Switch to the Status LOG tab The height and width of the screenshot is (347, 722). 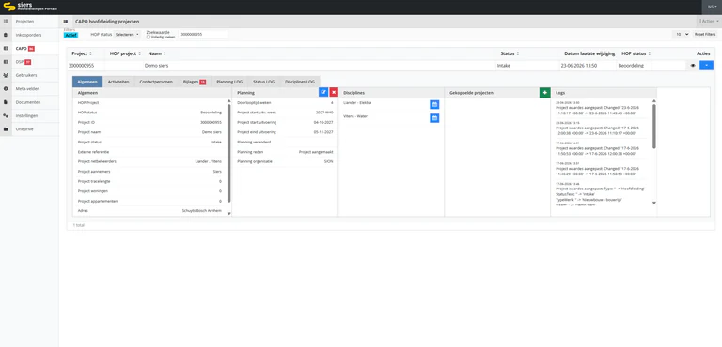coord(263,82)
